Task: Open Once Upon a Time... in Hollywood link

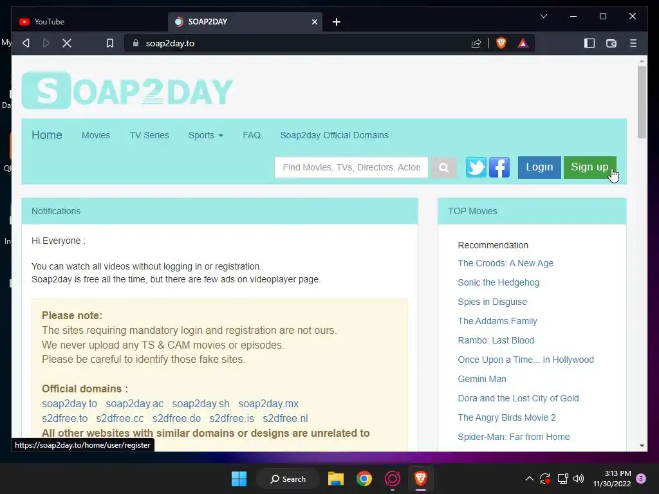Action: click(526, 360)
